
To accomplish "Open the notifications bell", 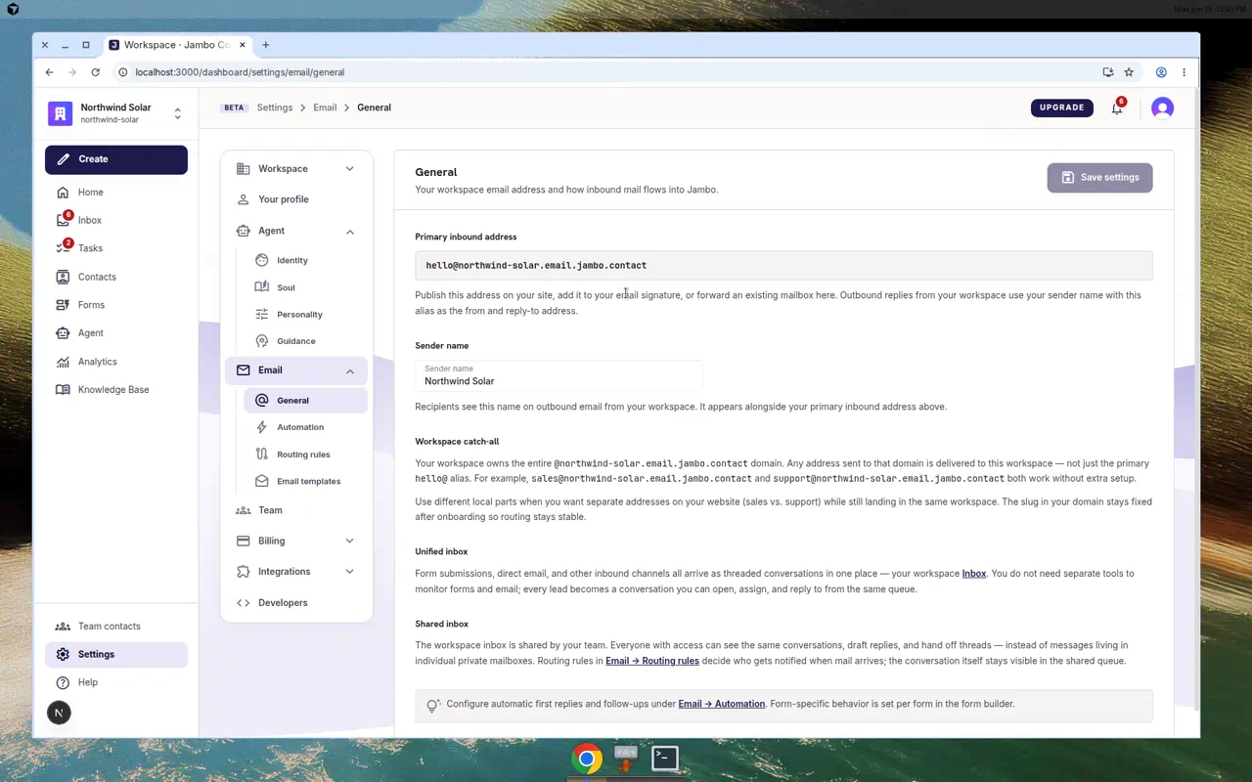I will coord(1117,108).
